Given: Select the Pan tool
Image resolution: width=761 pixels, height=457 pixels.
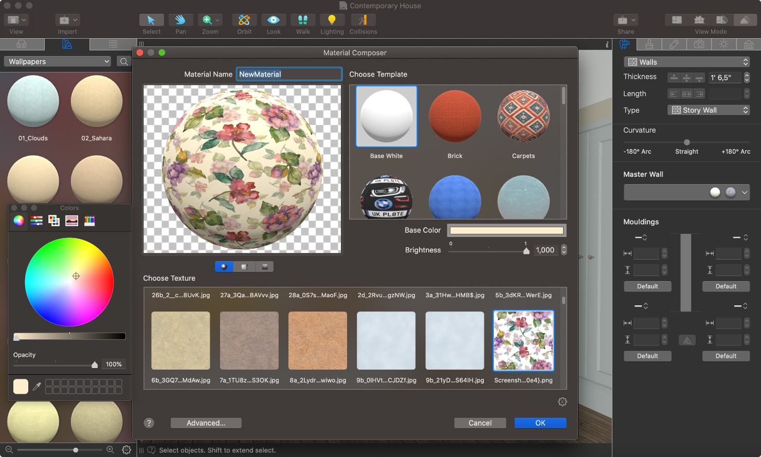Looking at the screenshot, I should [180, 21].
